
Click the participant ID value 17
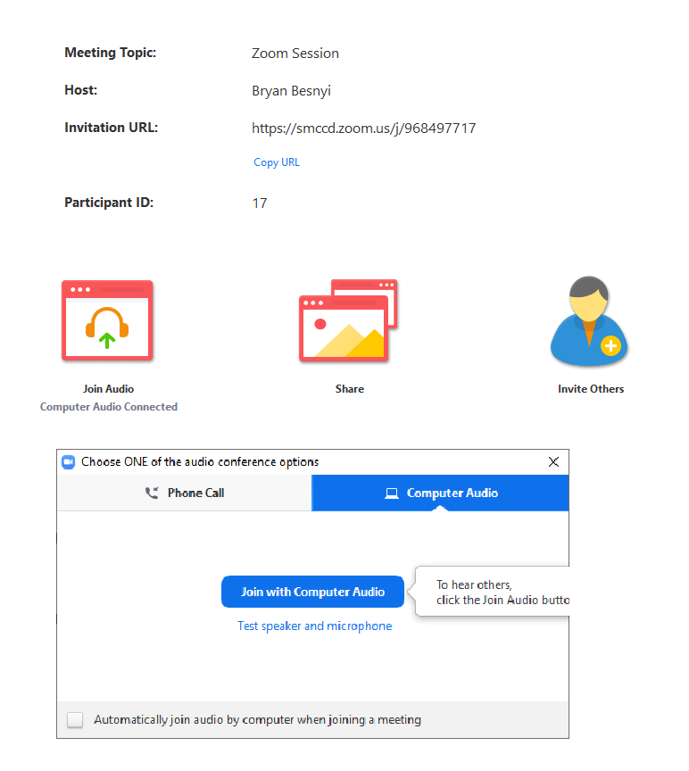click(x=260, y=203)
